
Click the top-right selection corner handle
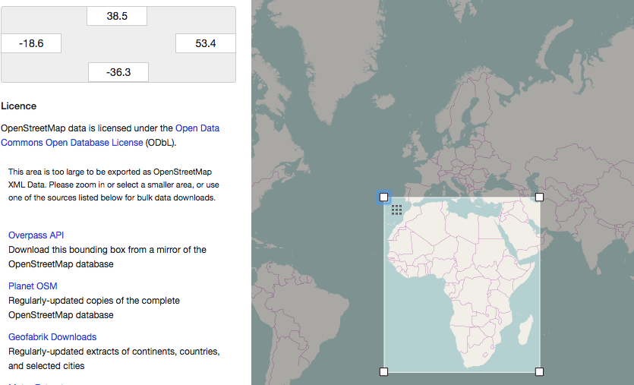point(540,197)
